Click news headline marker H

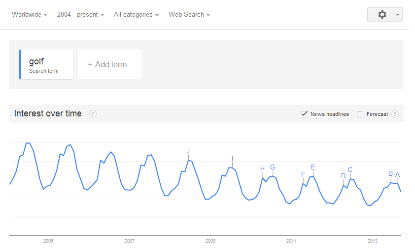click(x=262, y=169)
